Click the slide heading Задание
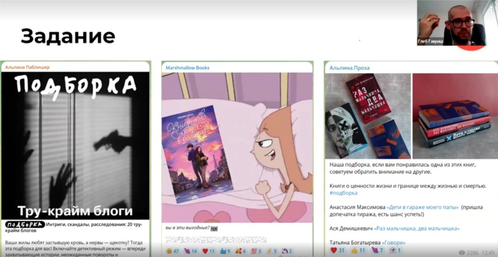This screenshot has height=257, width=498. click(68, 37)
